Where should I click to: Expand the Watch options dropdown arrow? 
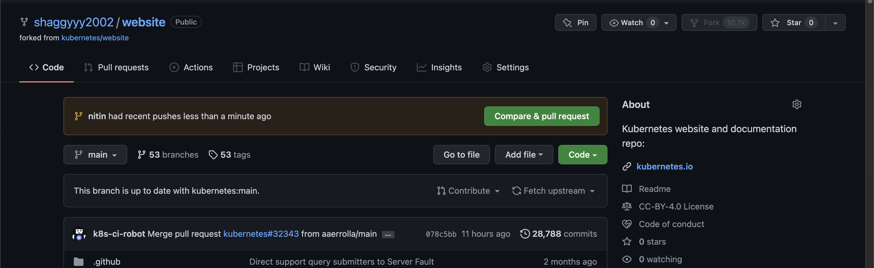(x=666, y=23)
